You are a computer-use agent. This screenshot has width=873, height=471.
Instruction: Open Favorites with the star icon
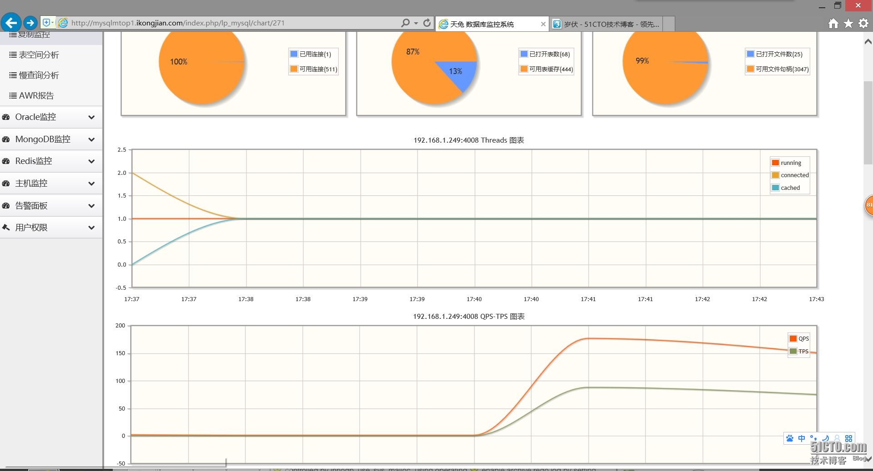click(x=848, y=24)
